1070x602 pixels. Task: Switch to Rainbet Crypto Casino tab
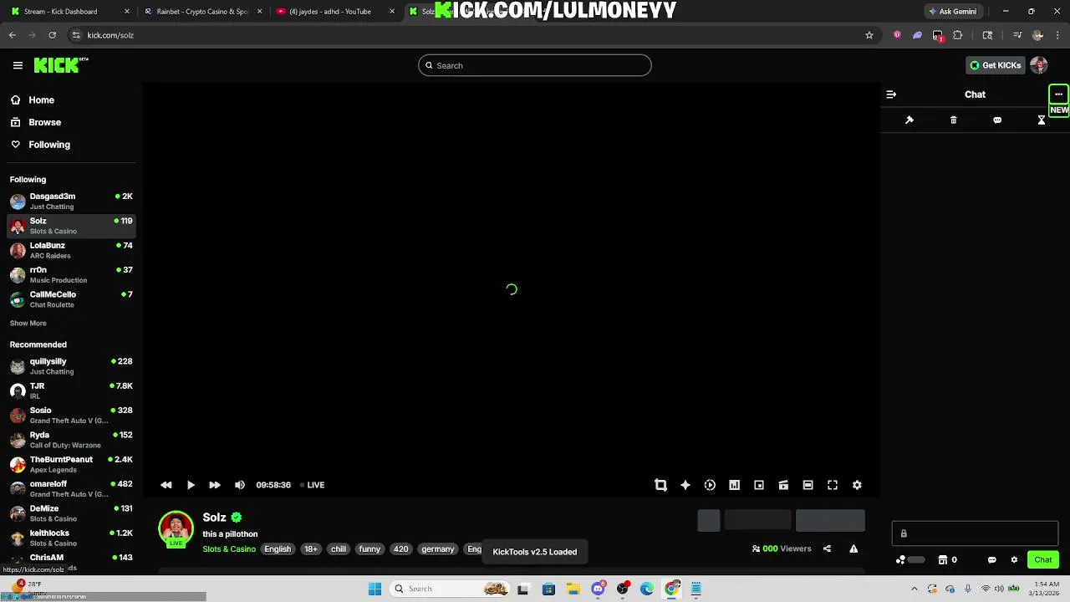click(203, 12)
